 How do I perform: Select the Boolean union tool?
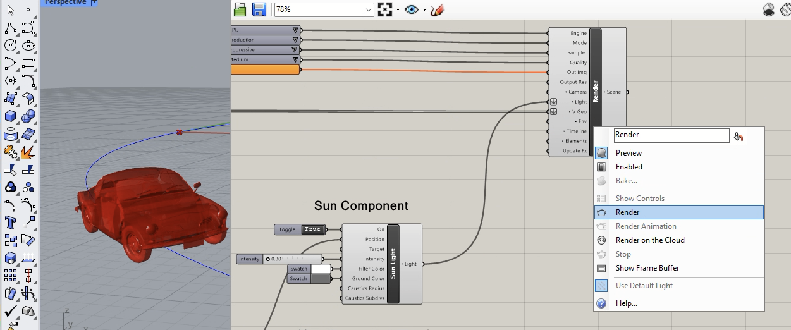click(28, 116)
